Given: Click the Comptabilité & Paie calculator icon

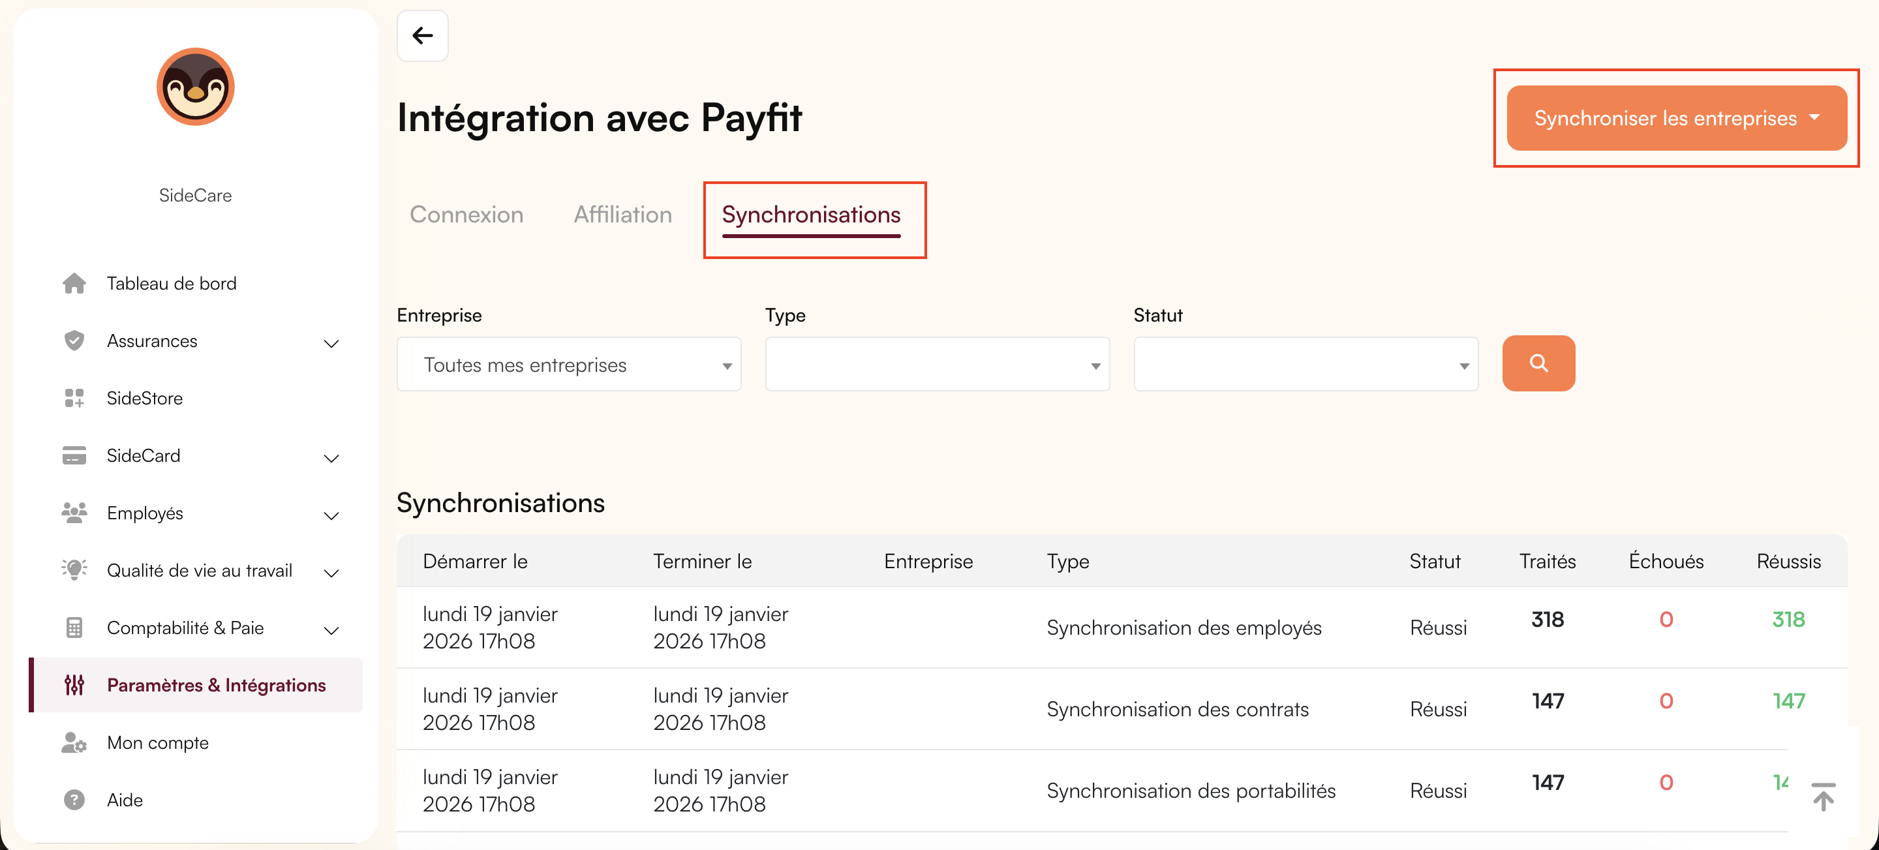Looking at the screenshot, I should click(74, 628).
